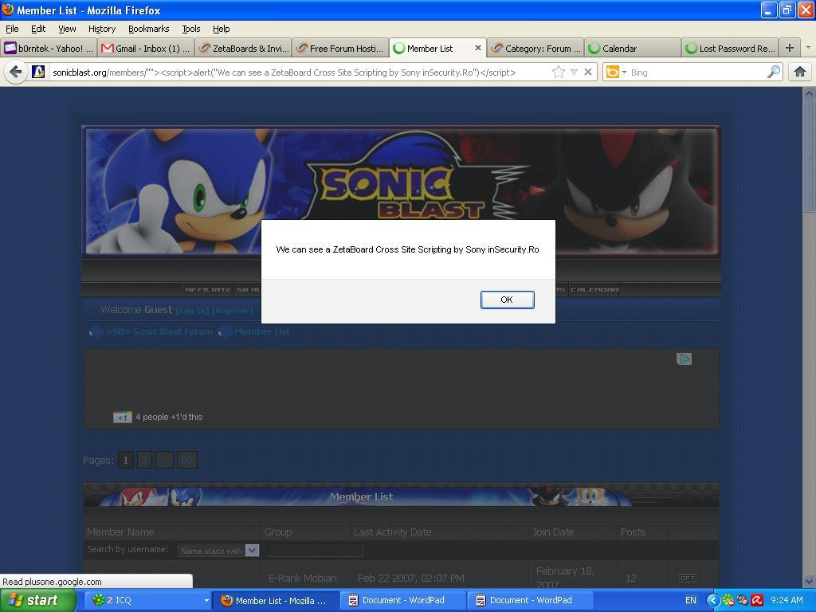Switch to the ZetaBoards & Invi... tab
This screenshot has height=612, width=816.
[x=243, y=49]
